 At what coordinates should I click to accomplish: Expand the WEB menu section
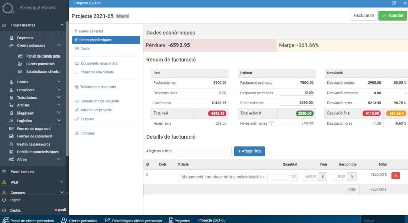(x=61, y=182)
